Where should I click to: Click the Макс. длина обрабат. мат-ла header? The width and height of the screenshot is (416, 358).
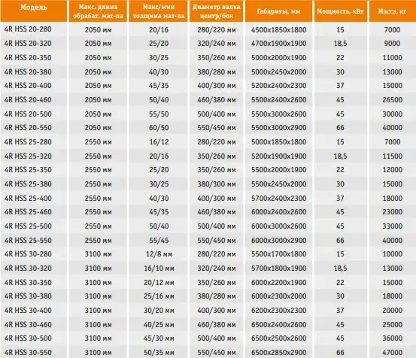98,11
